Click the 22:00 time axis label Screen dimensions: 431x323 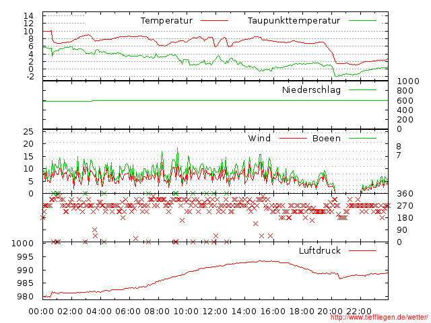[x=358, y=312]
